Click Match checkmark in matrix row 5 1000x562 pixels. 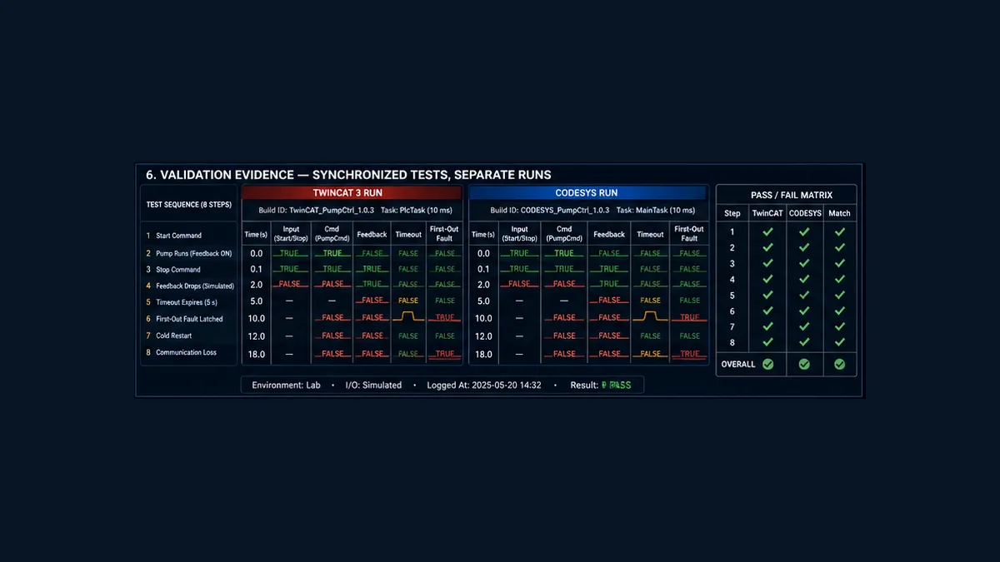click(x=839, y=296)
